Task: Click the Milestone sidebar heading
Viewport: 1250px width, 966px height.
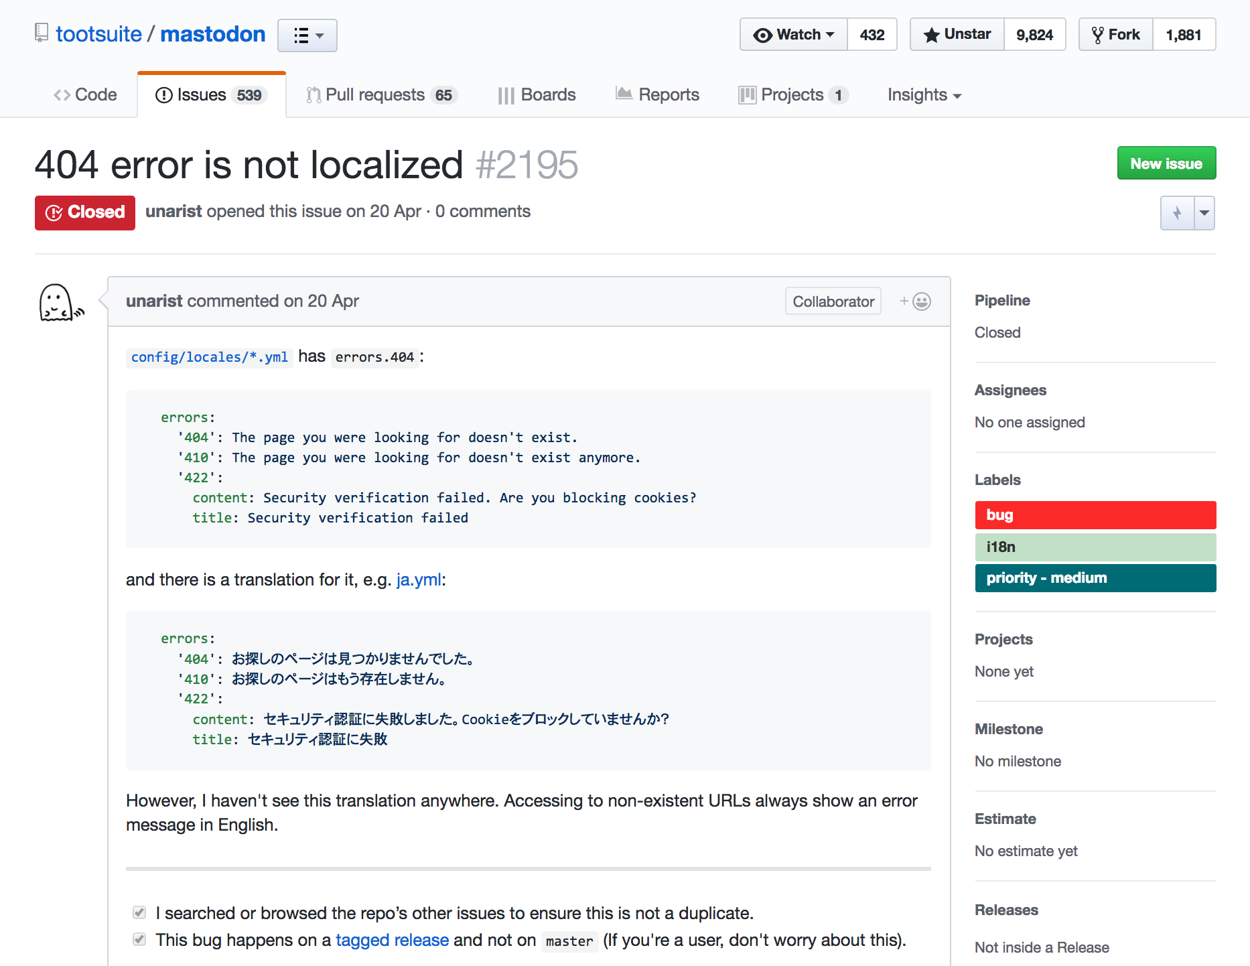Action: coord(1009,730)
